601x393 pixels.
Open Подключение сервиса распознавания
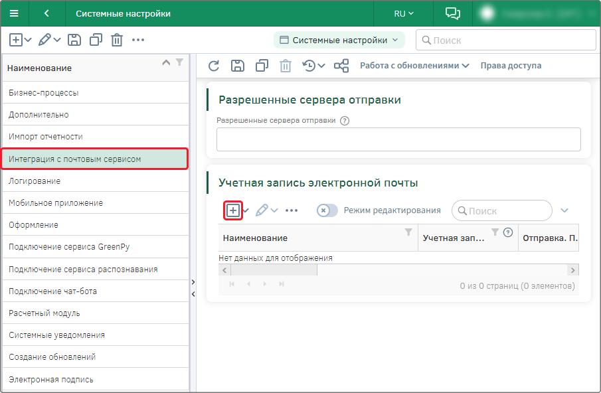pos(96,270)
